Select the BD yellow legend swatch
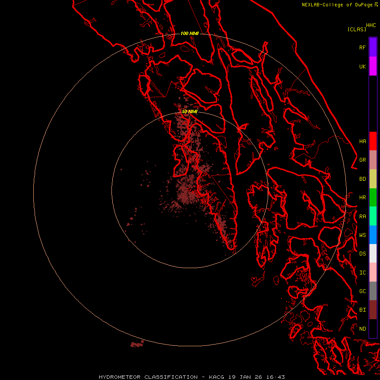380x380 pixels. [x=373, y=179]
